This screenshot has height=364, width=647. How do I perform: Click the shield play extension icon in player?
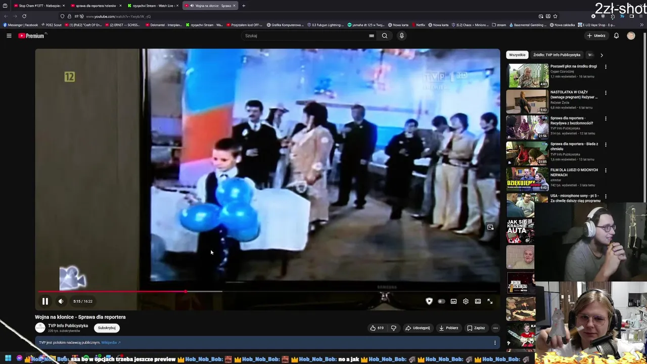[x=429, y=301]
